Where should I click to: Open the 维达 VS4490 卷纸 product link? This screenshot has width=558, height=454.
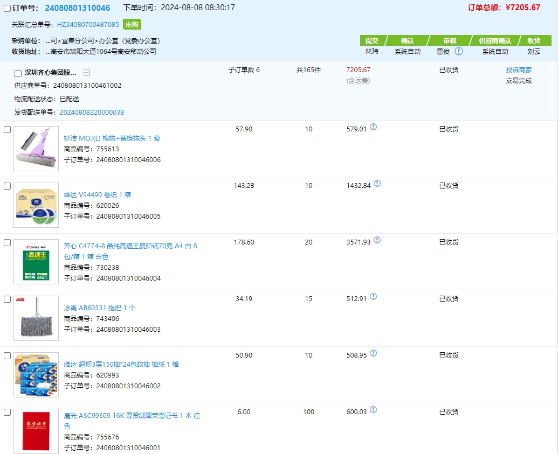pyautogui.click(x=98, y=194)
